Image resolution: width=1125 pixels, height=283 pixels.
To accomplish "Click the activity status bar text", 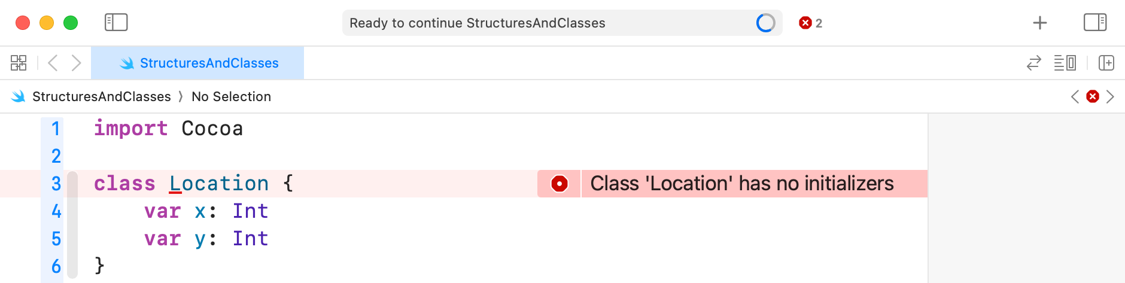I will pyautogui.click(x=477, y=23).
